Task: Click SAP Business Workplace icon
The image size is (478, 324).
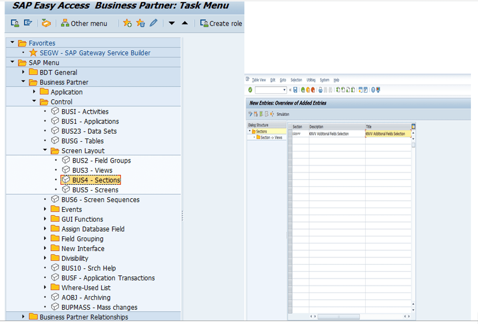Action: (46, 23)
